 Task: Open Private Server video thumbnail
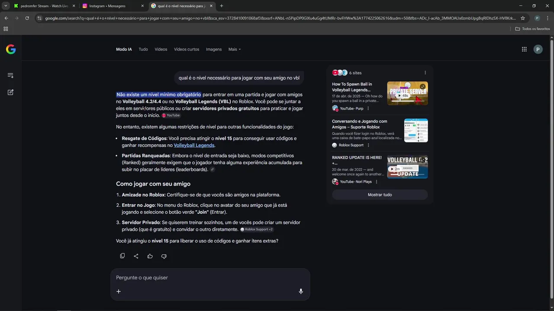tap(407, 93)
